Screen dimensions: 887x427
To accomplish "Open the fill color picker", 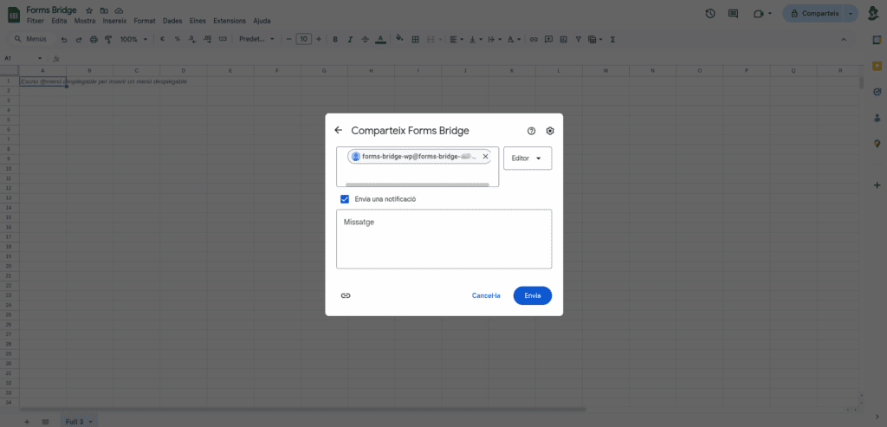I will coord(400,40).
